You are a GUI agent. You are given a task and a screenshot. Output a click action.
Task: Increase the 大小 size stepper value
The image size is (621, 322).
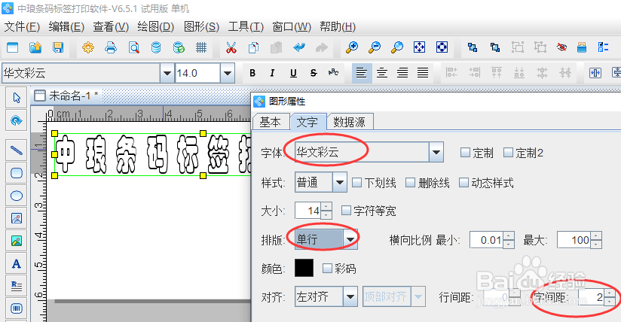coord(326,207)
